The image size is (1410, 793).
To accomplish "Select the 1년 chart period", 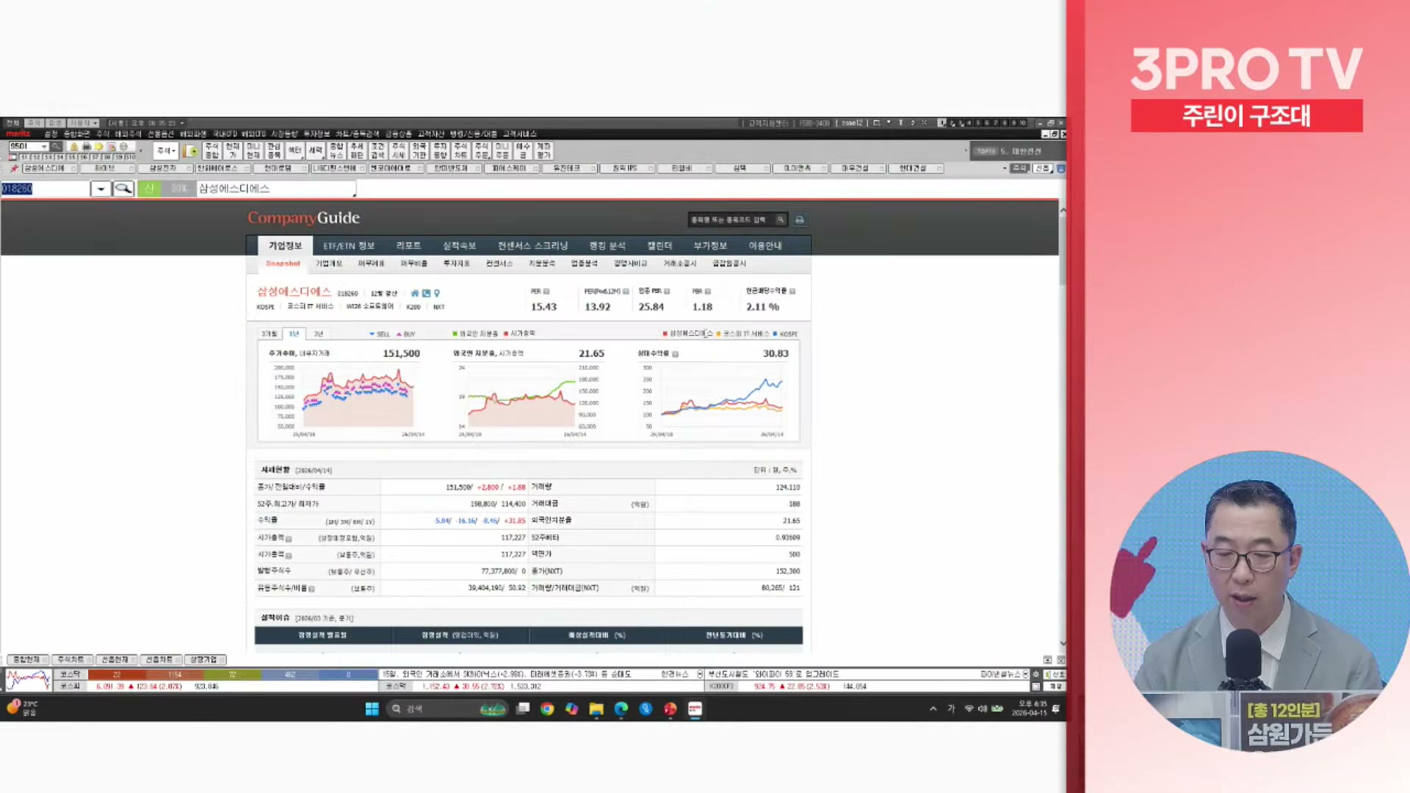I will pyautogui.click(x=294, y=334).
